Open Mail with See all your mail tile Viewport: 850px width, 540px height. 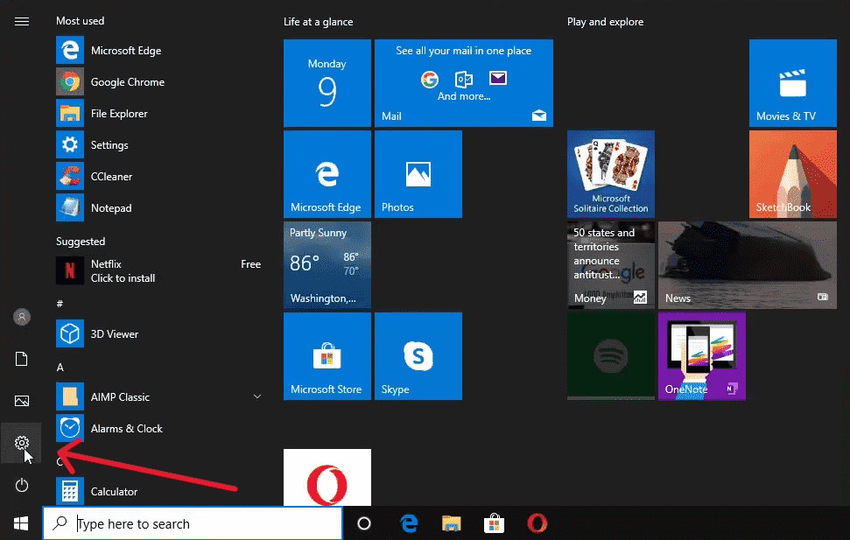463,82
